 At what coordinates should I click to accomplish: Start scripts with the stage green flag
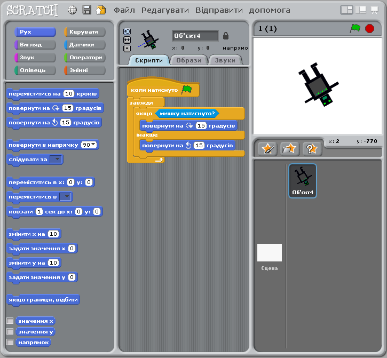tap(355, 28)
